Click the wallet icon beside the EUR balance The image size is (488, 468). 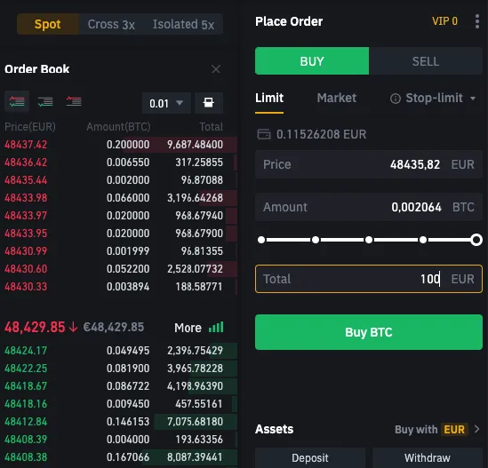click(x=264, y=134)
